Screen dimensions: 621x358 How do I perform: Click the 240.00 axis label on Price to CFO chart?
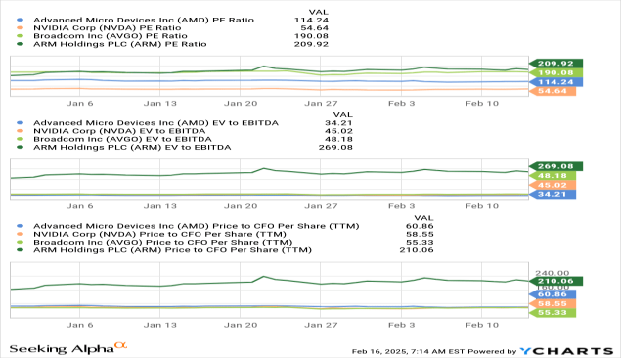click(x=553, y=273)
